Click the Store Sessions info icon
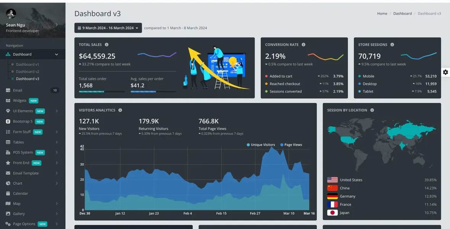 point(392,45)
